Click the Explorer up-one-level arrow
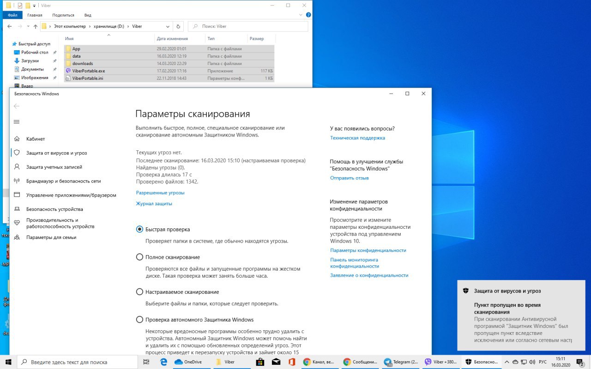This screenshot has height=369, width=591. [36, 26]
